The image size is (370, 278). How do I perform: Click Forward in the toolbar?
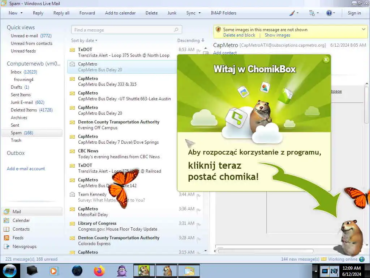(87, 13)
